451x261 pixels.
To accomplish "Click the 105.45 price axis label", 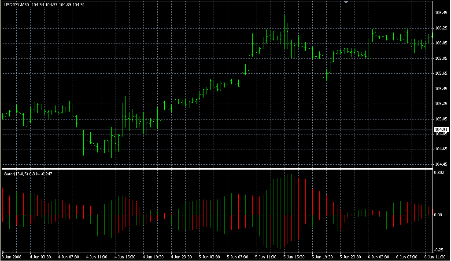I will [441, 89].
